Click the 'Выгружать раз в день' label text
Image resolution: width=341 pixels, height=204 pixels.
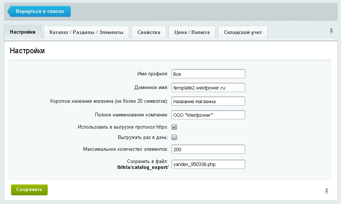click(x=143, y=137)
